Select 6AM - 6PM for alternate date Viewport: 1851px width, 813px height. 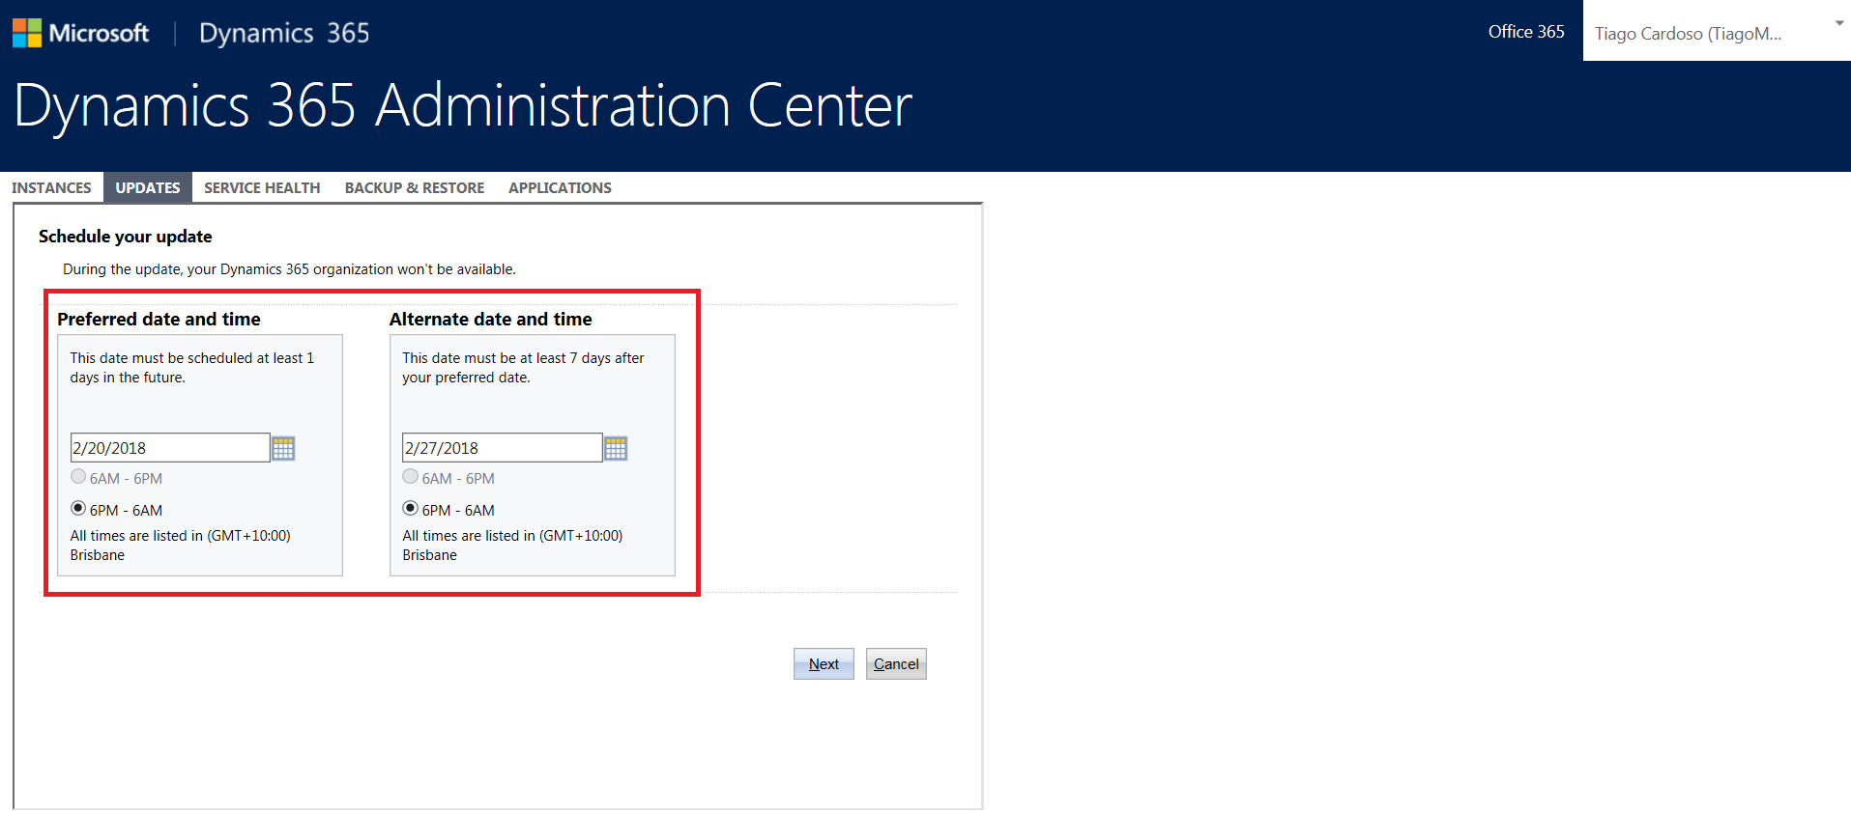(411, 477)
